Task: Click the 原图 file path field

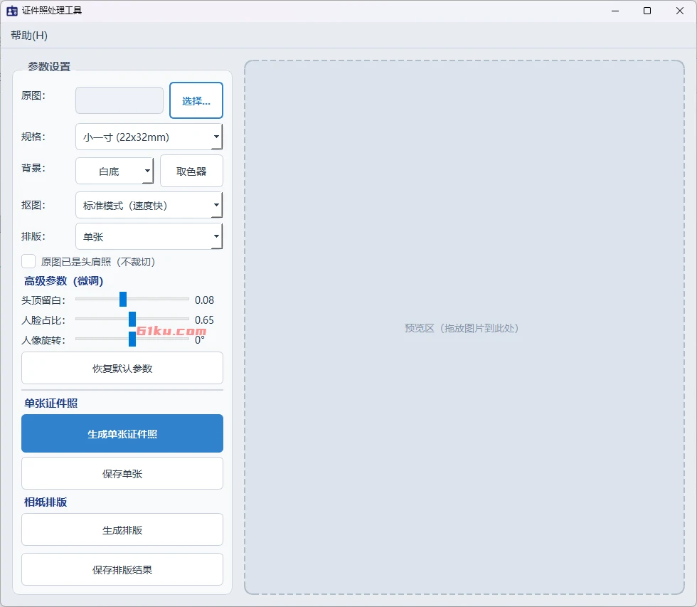Action: click(x=119, y=100)
